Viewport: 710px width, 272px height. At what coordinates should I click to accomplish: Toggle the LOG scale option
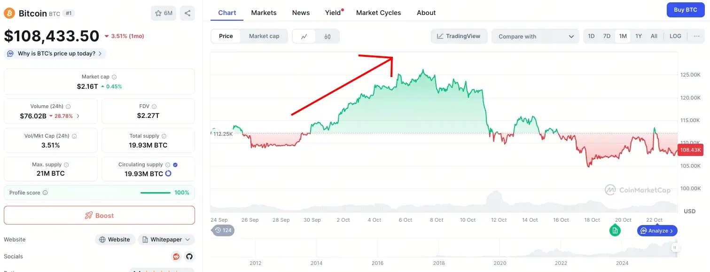click(x=675, y=36)
